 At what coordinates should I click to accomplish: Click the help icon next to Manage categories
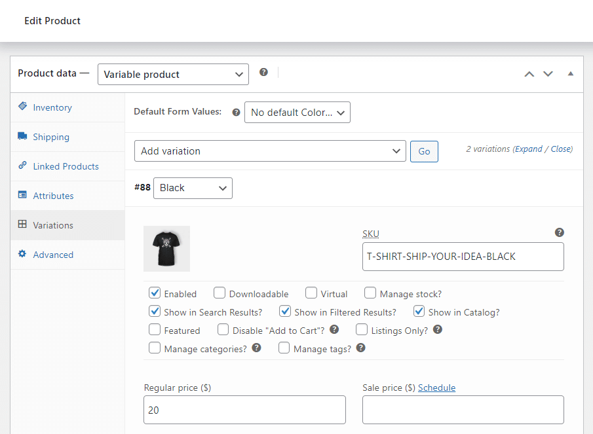tap(256, 348)
